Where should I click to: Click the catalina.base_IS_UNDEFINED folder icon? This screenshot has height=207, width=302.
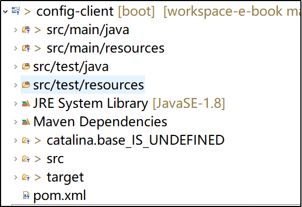[26, 140]
